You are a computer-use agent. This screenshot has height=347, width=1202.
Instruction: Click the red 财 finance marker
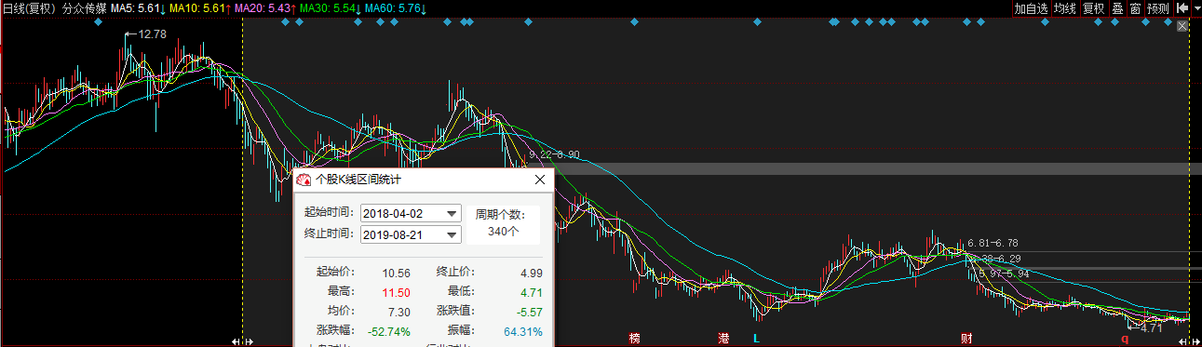966,338
